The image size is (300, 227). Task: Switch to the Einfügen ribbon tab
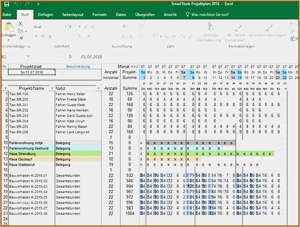(x=46, y=15)
